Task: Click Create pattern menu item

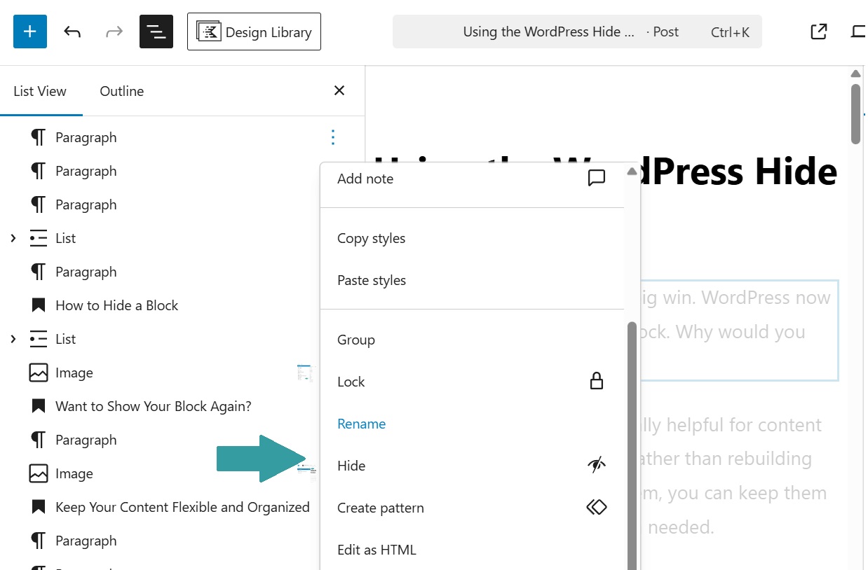Action: (381, 508)
